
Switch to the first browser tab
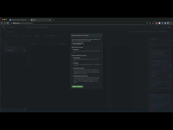[x=19, y=20]
